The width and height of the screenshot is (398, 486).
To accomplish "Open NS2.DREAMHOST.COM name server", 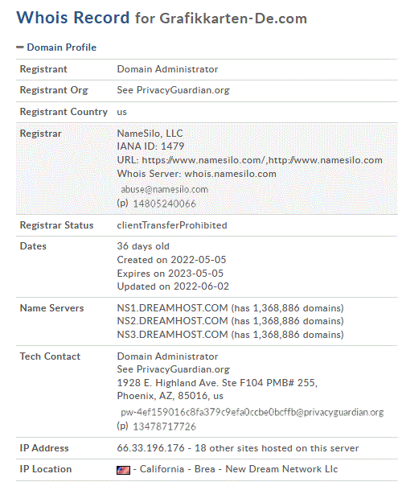I will click(173, 321).
